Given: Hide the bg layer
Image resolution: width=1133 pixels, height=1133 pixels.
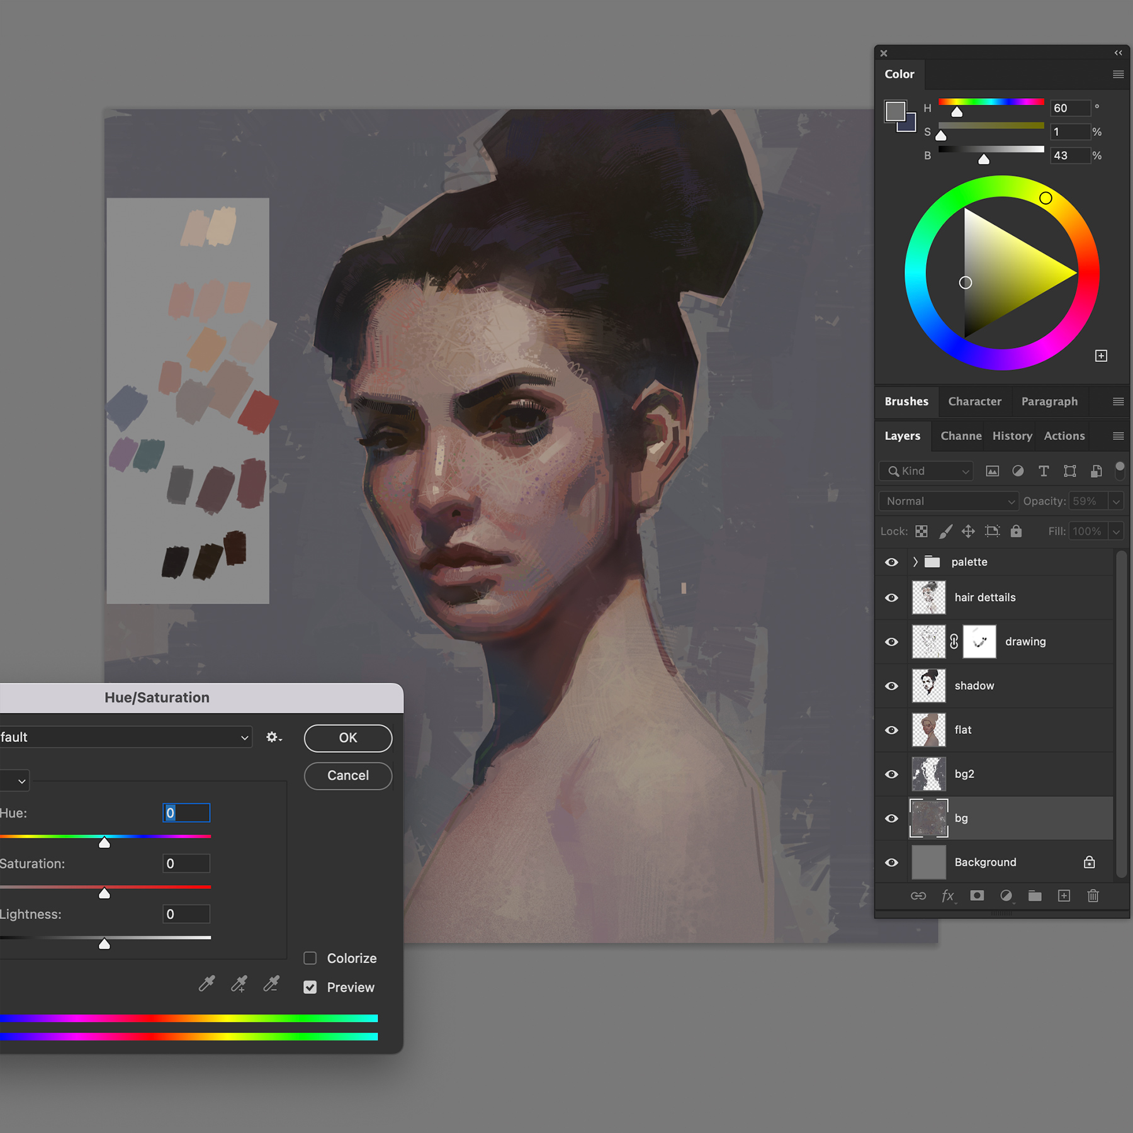Looking at the screenshot, I should (891, 818).
